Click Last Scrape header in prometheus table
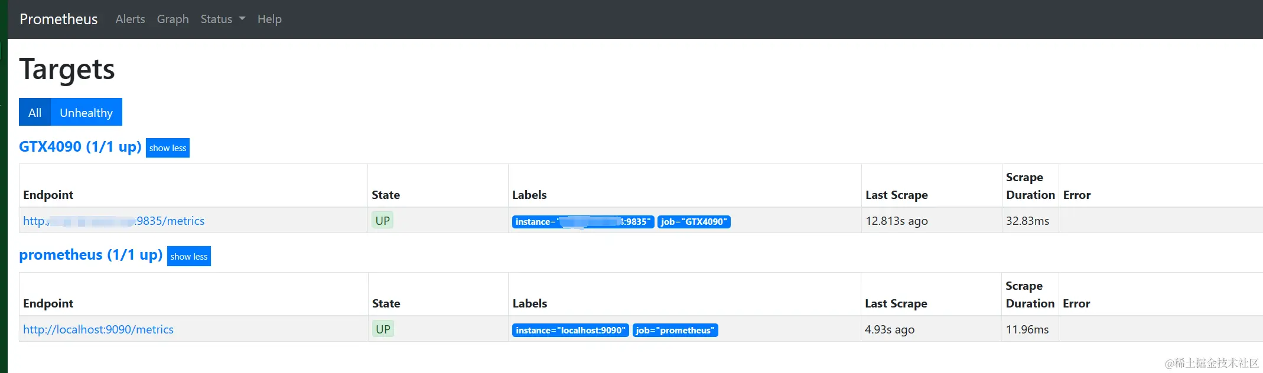The image size is (1263, 373). tap(896, 303)
